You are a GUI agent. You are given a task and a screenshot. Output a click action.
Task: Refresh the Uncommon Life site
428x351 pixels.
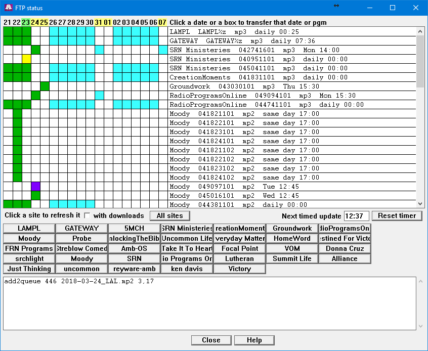187,238
